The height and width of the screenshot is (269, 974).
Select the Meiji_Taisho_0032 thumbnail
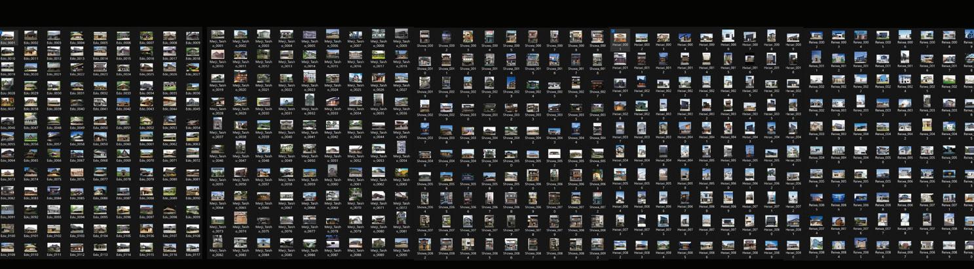[309, 101]
